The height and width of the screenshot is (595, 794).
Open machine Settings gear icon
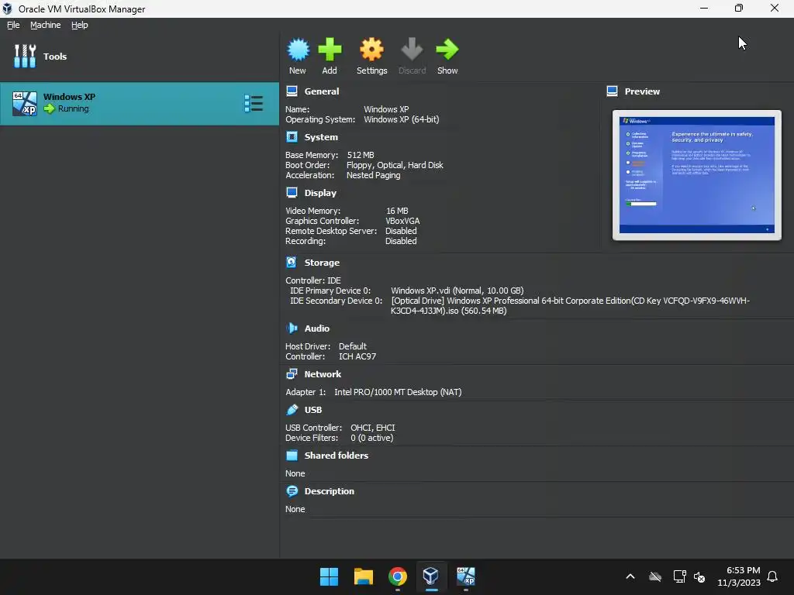(x=371, y=50)
